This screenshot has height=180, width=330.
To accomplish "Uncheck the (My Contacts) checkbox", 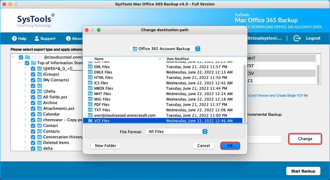I will [33, 80].
